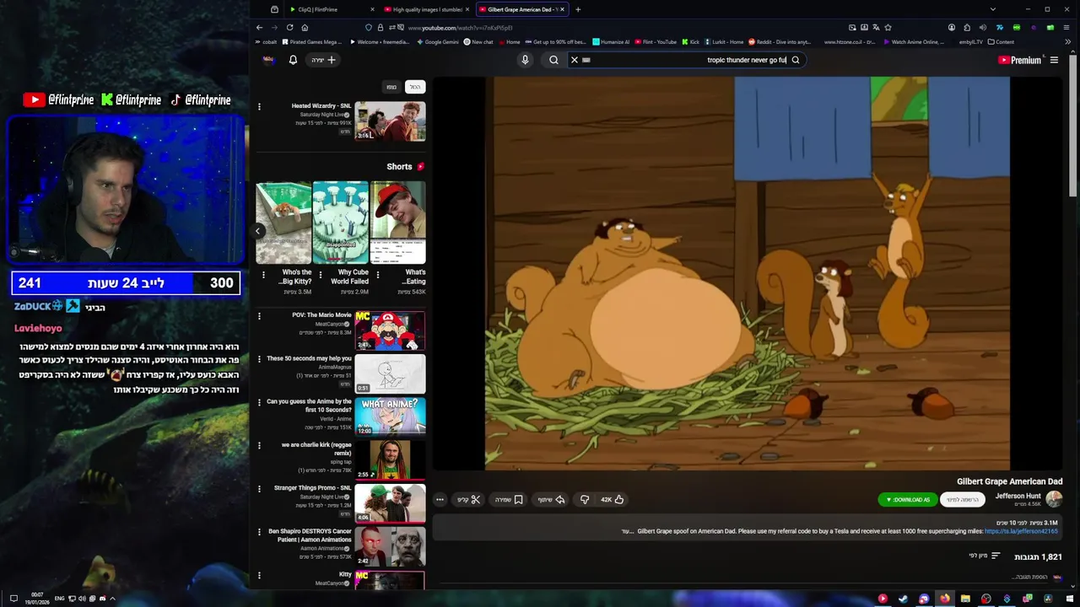Image resolution: width=1080 pixels, height=607 pixels.
Task: Open 'Reddit - Dive into anyt...' bookmark
Action: (779, 41)
